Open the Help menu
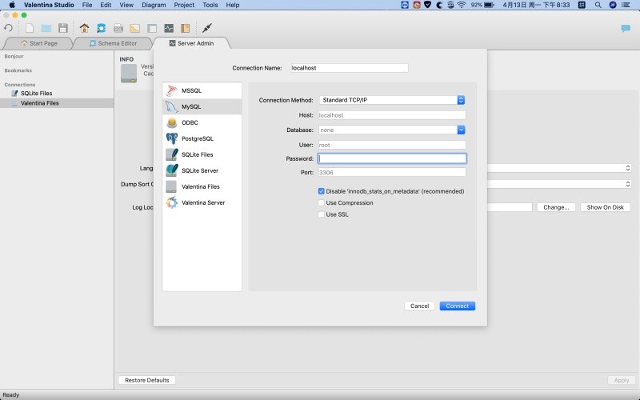The image size is (640, 400). pos(233,5)
